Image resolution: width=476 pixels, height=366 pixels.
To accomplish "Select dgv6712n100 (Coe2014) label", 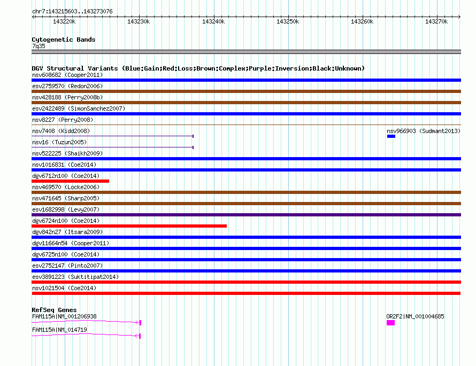I will (66, 176).
